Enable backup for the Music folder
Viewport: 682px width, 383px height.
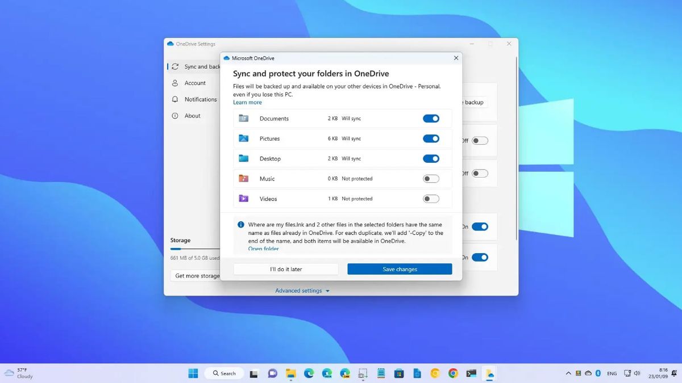point(431,179)
